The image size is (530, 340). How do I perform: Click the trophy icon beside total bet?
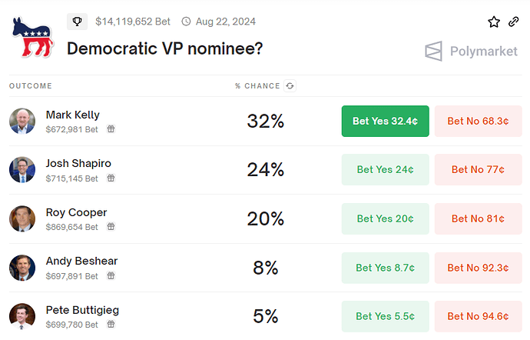(x=77, y=22)
